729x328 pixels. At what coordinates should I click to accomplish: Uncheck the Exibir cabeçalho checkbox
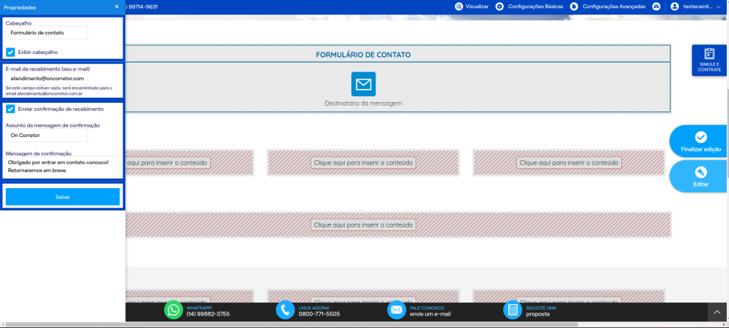click(11, 52)
